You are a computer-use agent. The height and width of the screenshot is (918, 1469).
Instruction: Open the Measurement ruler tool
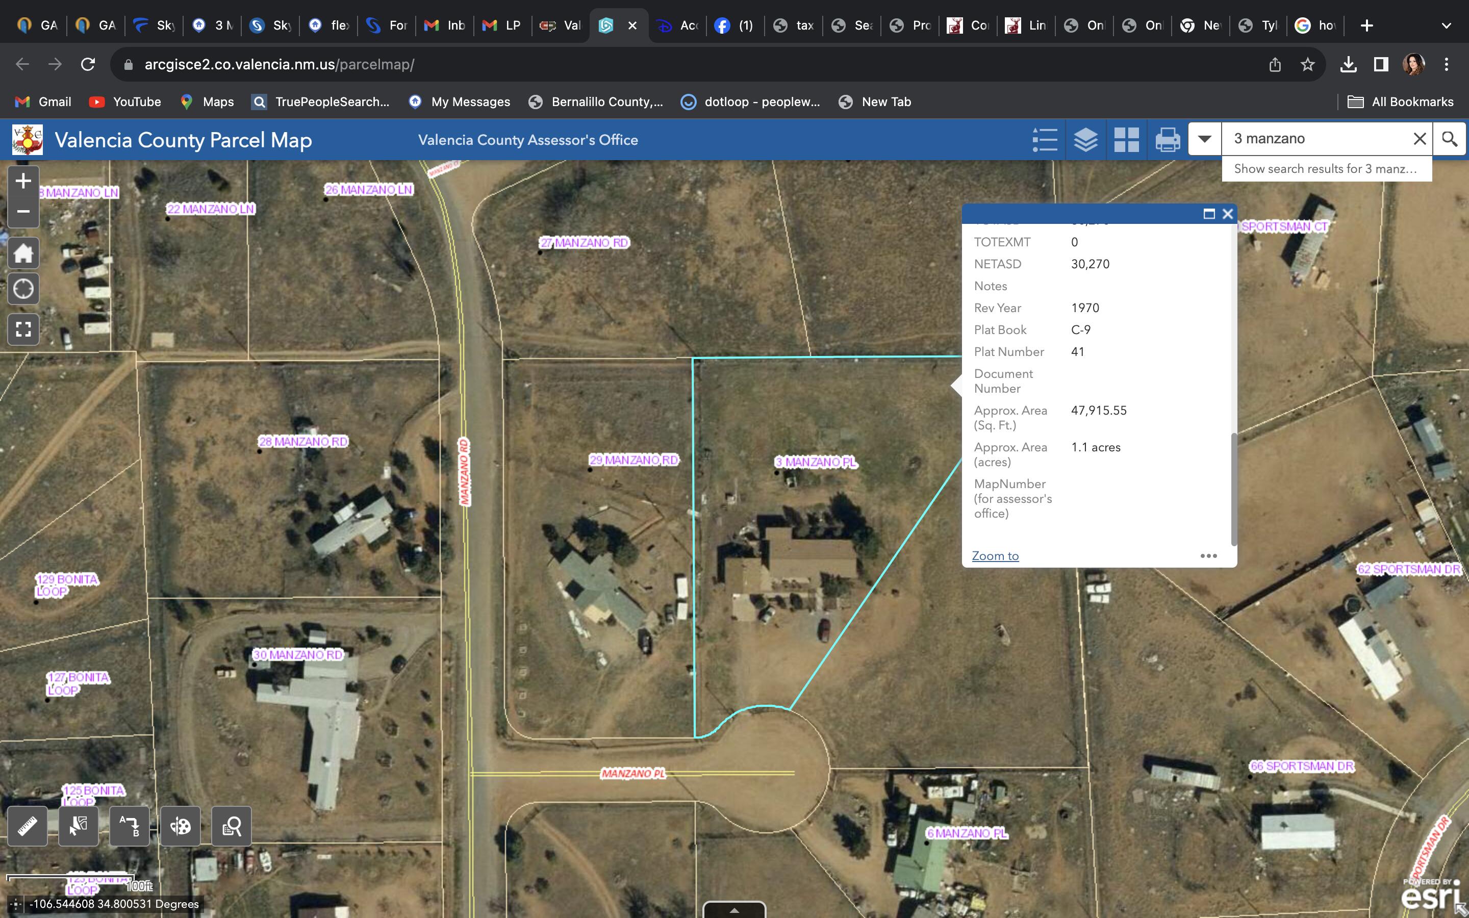pos(28,826)
